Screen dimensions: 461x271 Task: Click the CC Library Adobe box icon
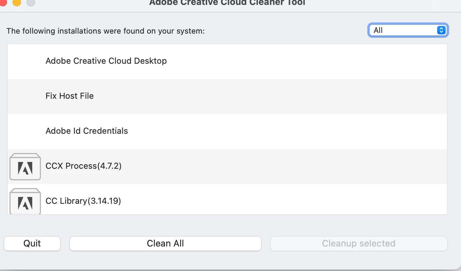[25, 201]
